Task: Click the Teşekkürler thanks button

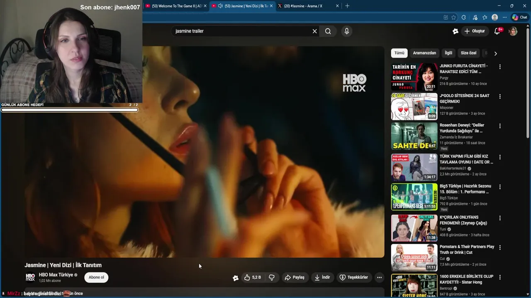Action: pos(354,277)
